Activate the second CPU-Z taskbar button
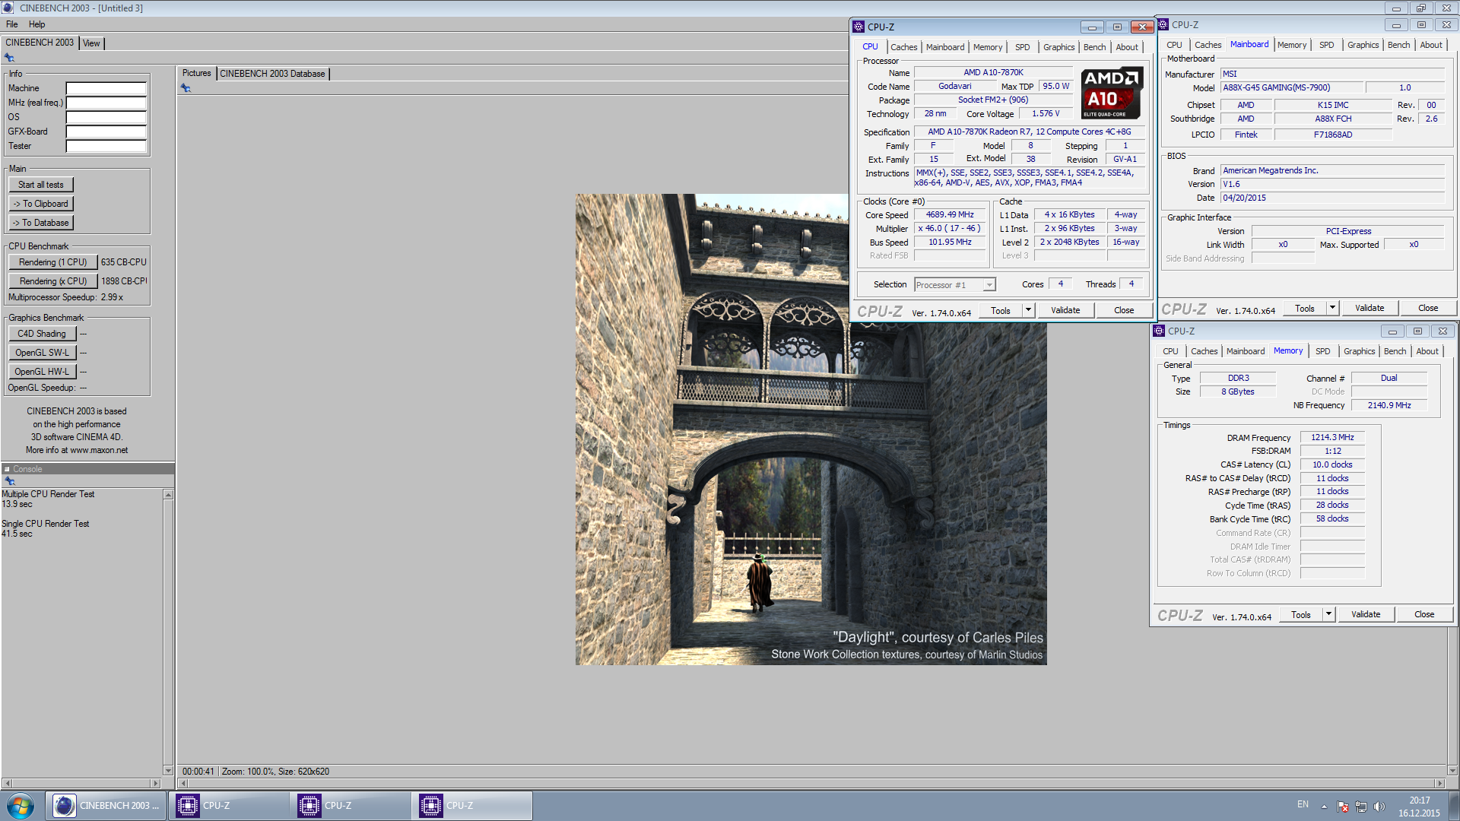The image size is (1460, 821). point(350,806)
